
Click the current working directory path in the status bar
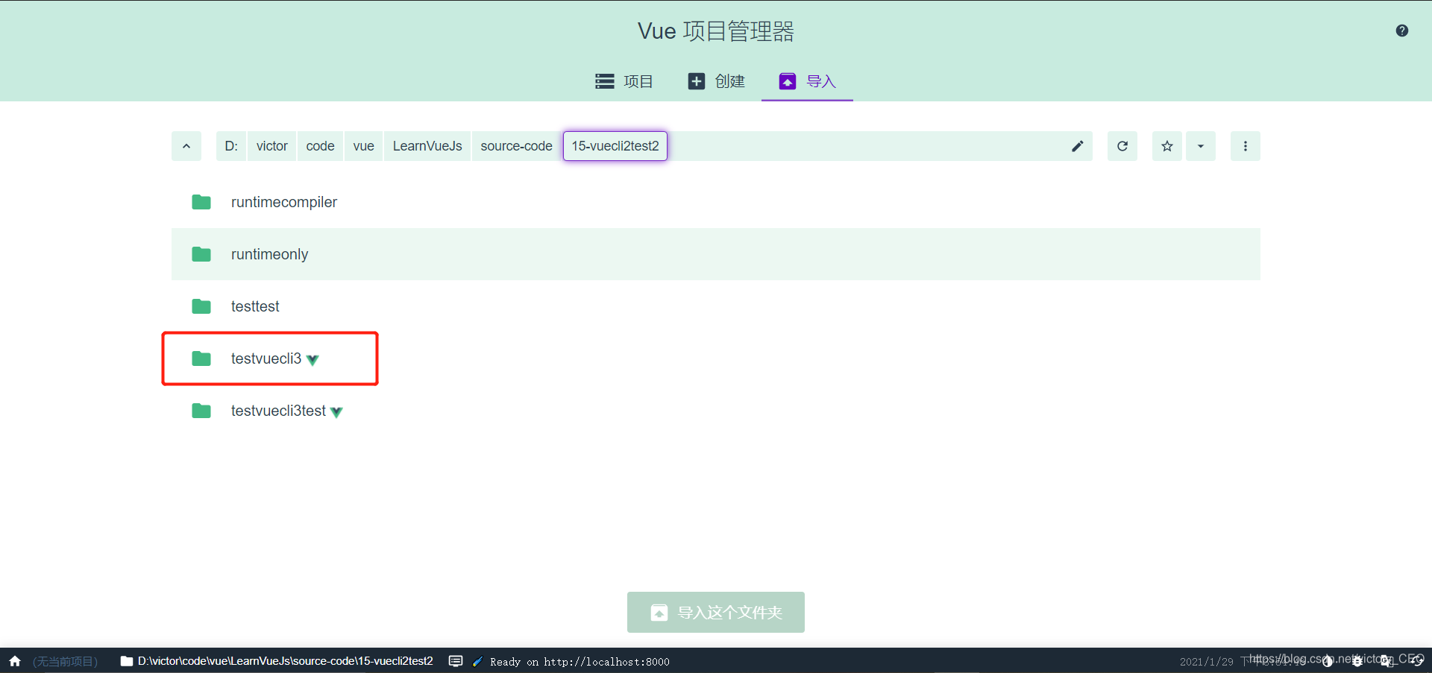pos(277,661)
